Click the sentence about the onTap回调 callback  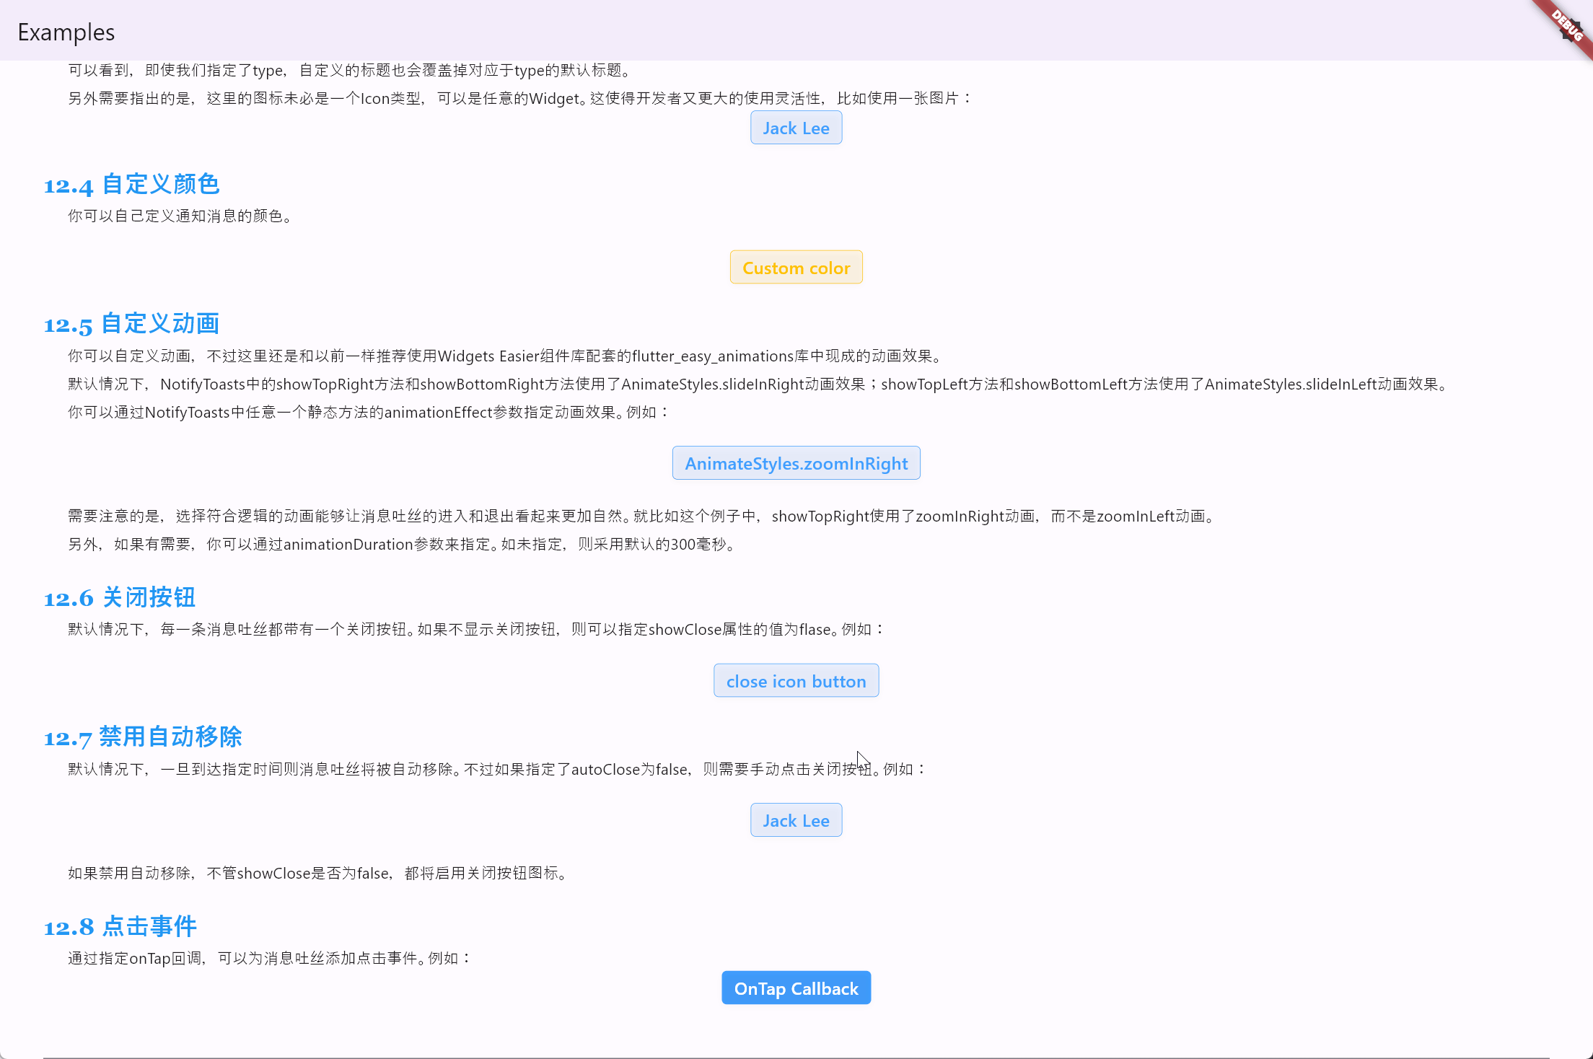point(270,959)
